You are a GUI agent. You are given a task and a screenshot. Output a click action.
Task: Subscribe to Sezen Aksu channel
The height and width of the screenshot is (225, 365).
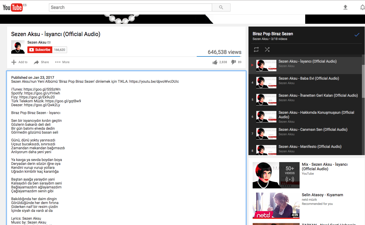[x=40, y=50]
